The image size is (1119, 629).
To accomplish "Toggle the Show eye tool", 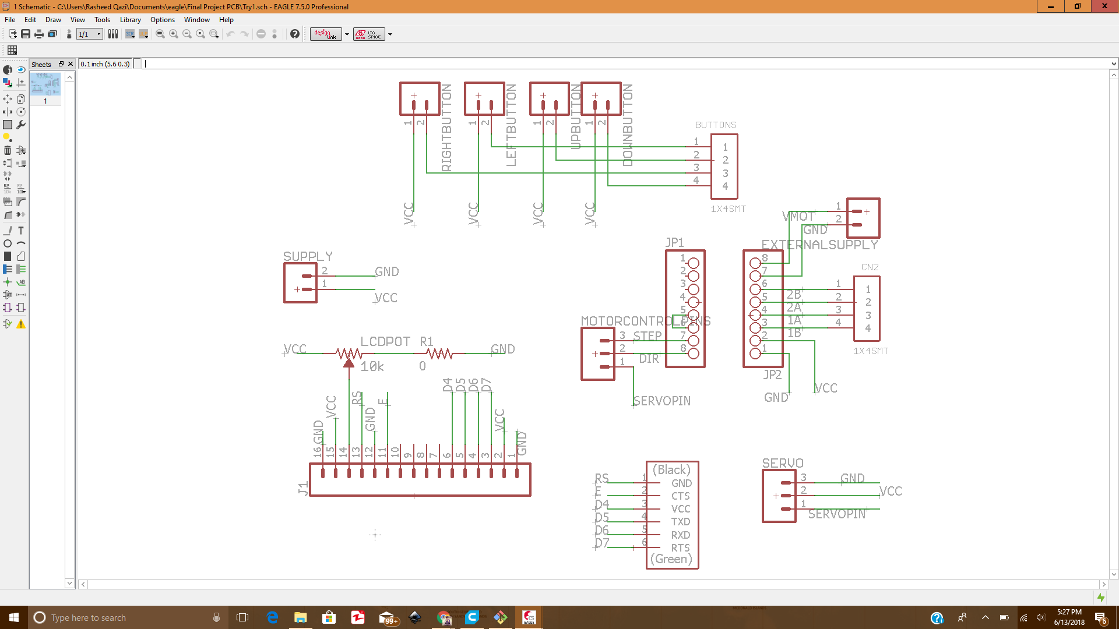I will point(21,69).
